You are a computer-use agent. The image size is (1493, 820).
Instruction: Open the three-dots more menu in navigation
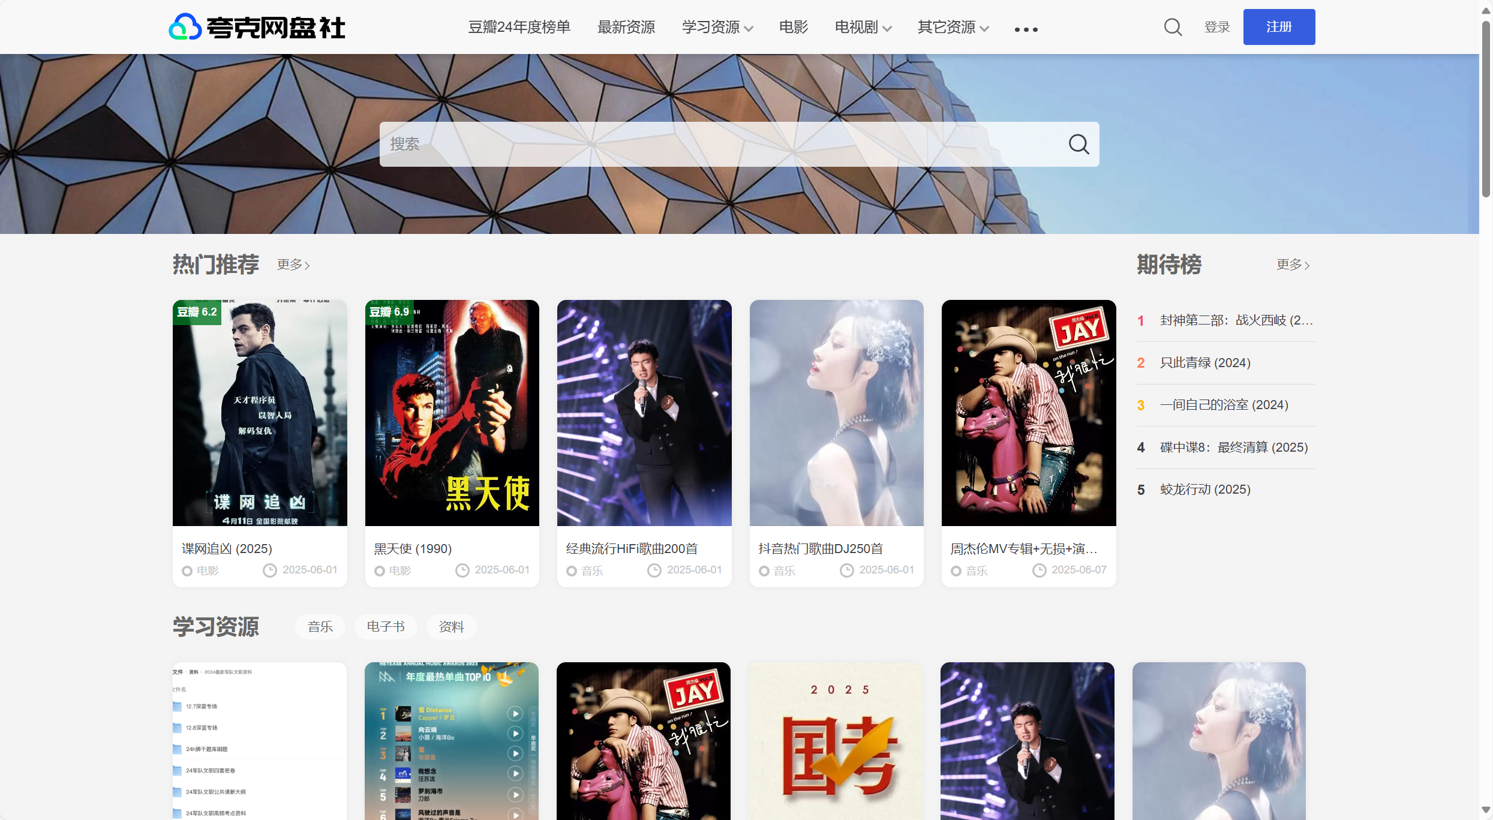[x=1026, y=29]
